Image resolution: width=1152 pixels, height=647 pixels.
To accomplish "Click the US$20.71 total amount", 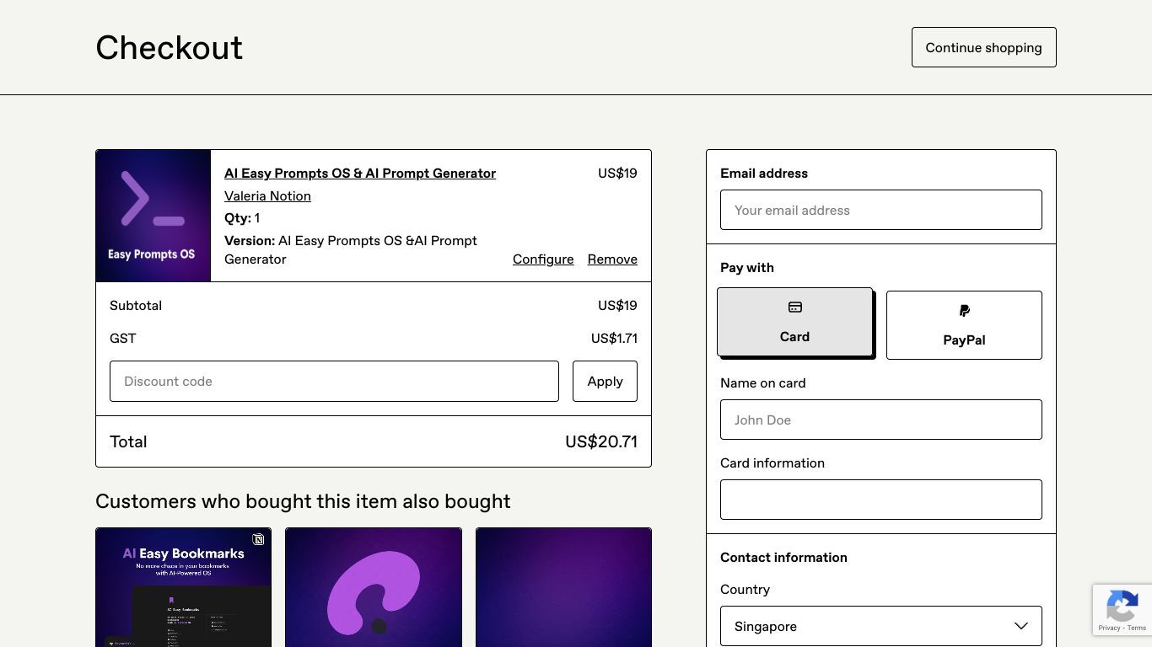I will pos(601,441).
